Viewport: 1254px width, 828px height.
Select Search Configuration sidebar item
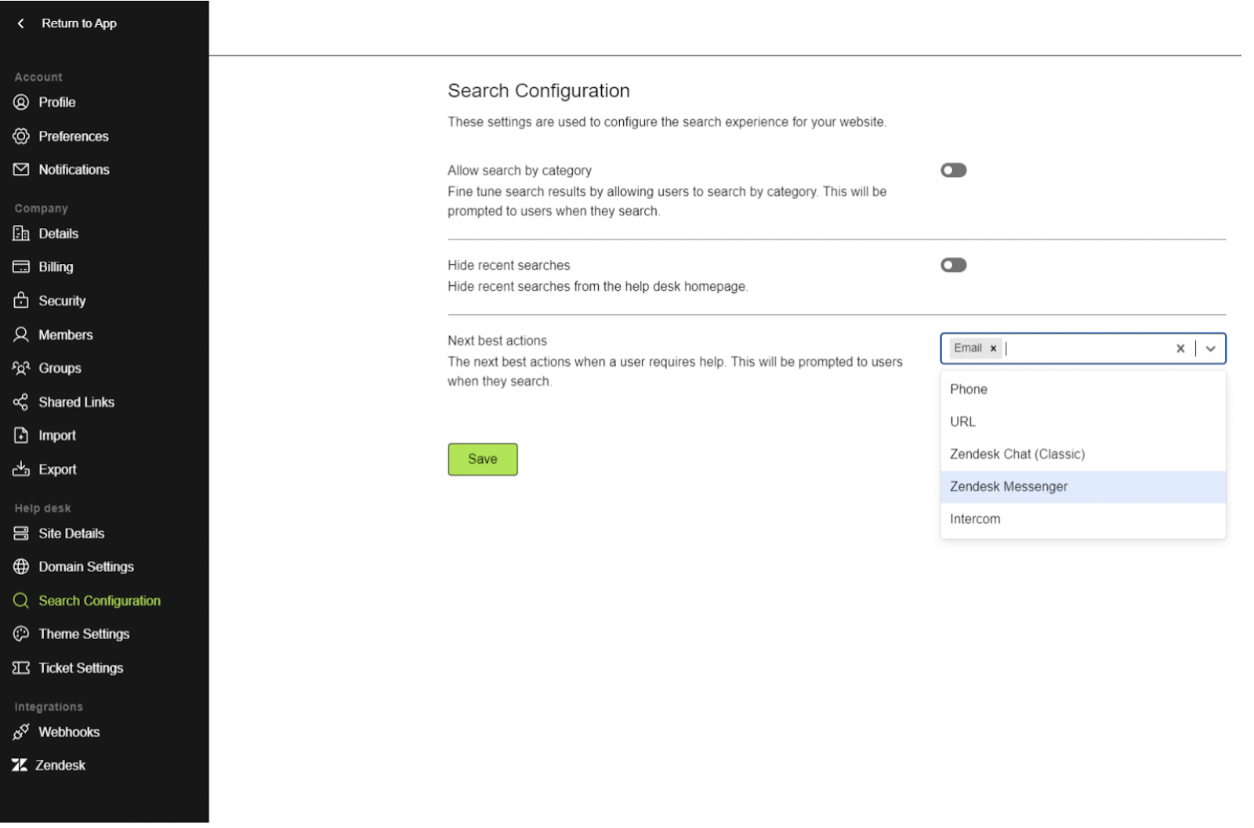pyautogui.click(x=100, y=602)
